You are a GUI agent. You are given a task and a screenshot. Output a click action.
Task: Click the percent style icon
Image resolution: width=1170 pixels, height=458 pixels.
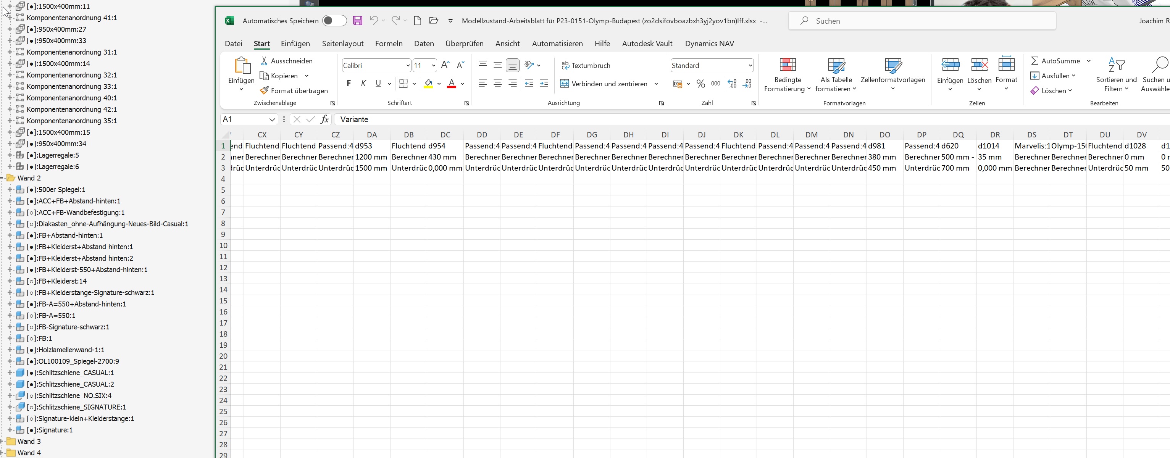pos(701,84)
